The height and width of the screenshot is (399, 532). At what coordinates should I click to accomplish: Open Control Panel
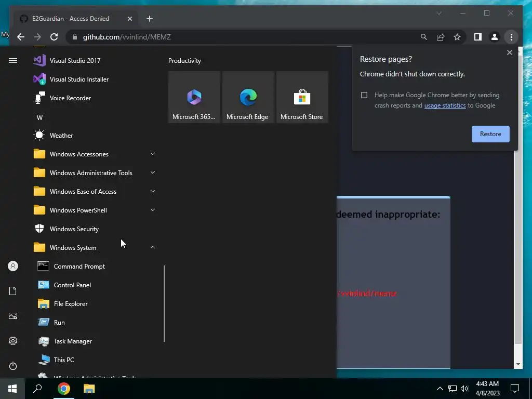[95, 285]
